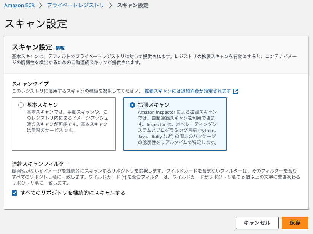Click the スキャン設定 breadcrumb text
The image size is (313, 234).
[133, 5]
